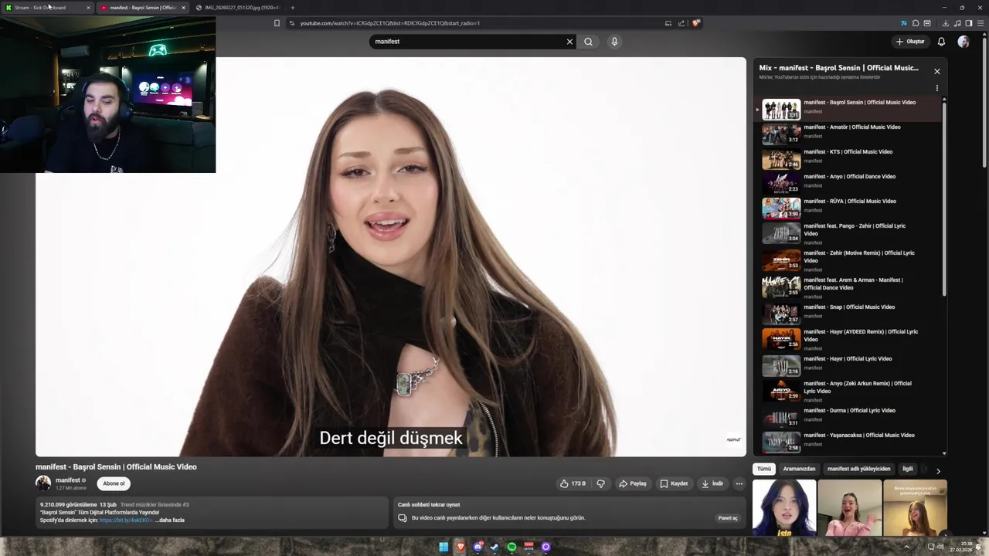Screen dimensions: 989x556
Task: Play manifest - Amatör from the mix
Action: pyautogui.click(x=848, y=134)
